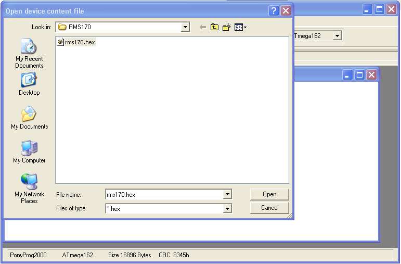Go to My Documents folder shortcut
Screen dimensions: 401x264
[29, 118]
